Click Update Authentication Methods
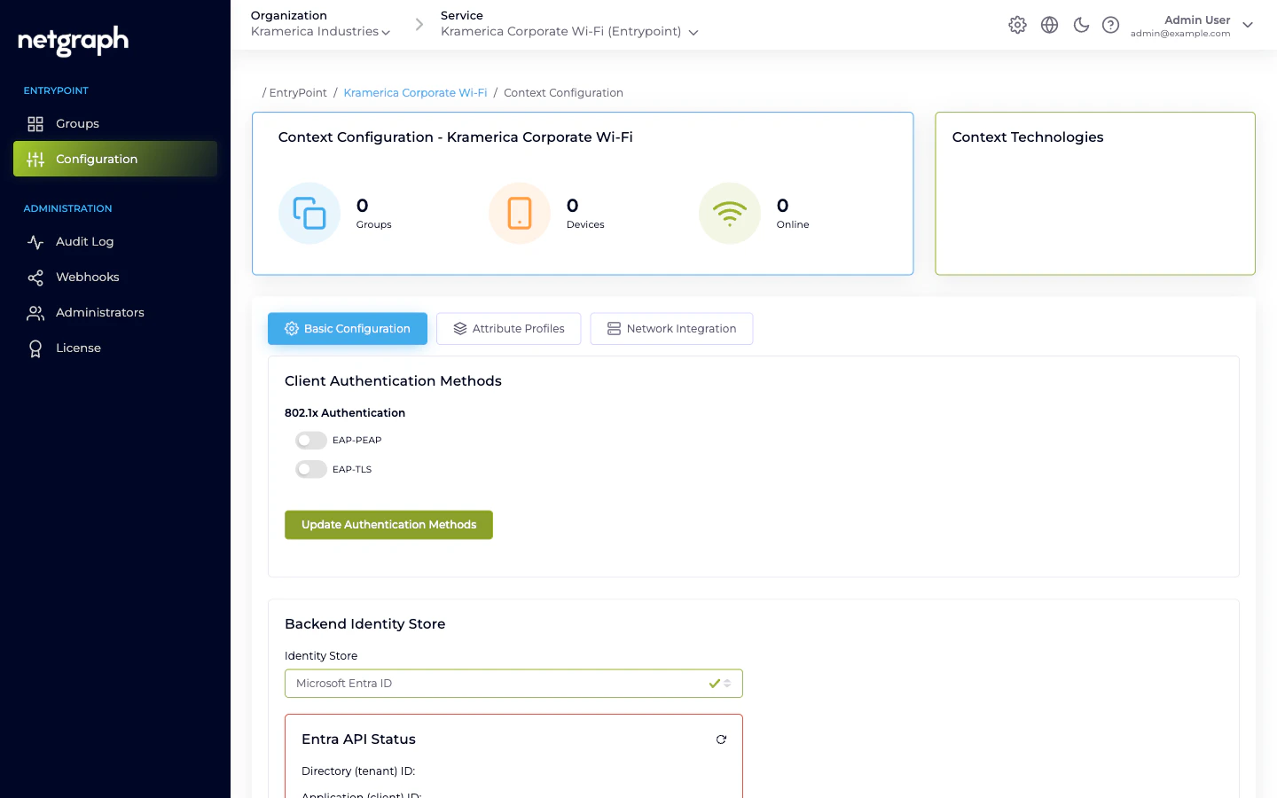1277x798 pixels. coord(388,524)
